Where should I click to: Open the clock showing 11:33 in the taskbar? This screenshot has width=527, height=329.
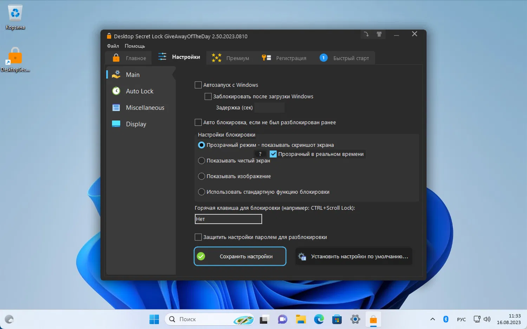pos(509,319)
